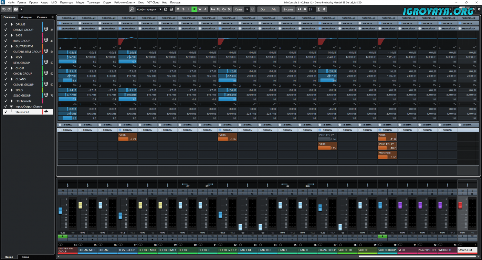Open the Транспорт menu
The width and height of the screenshot is (482, 260).
[x=94, y=2]
